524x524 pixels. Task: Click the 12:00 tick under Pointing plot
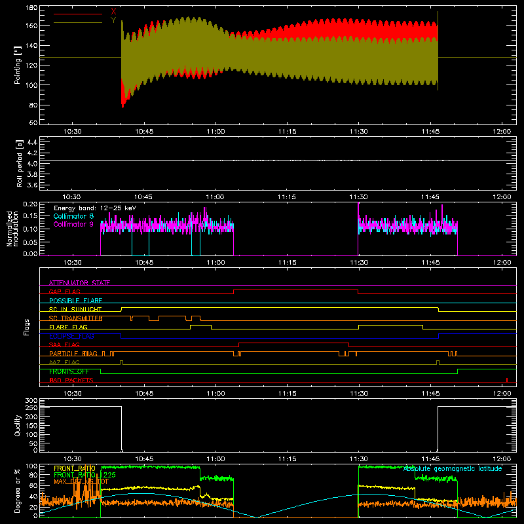tap(502, 132)
